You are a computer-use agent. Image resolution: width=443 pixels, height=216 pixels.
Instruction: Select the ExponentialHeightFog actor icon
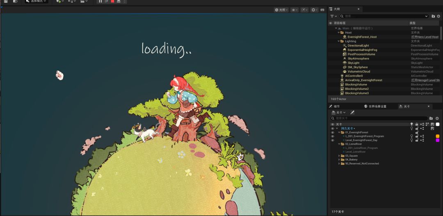[x=345, y=50]
